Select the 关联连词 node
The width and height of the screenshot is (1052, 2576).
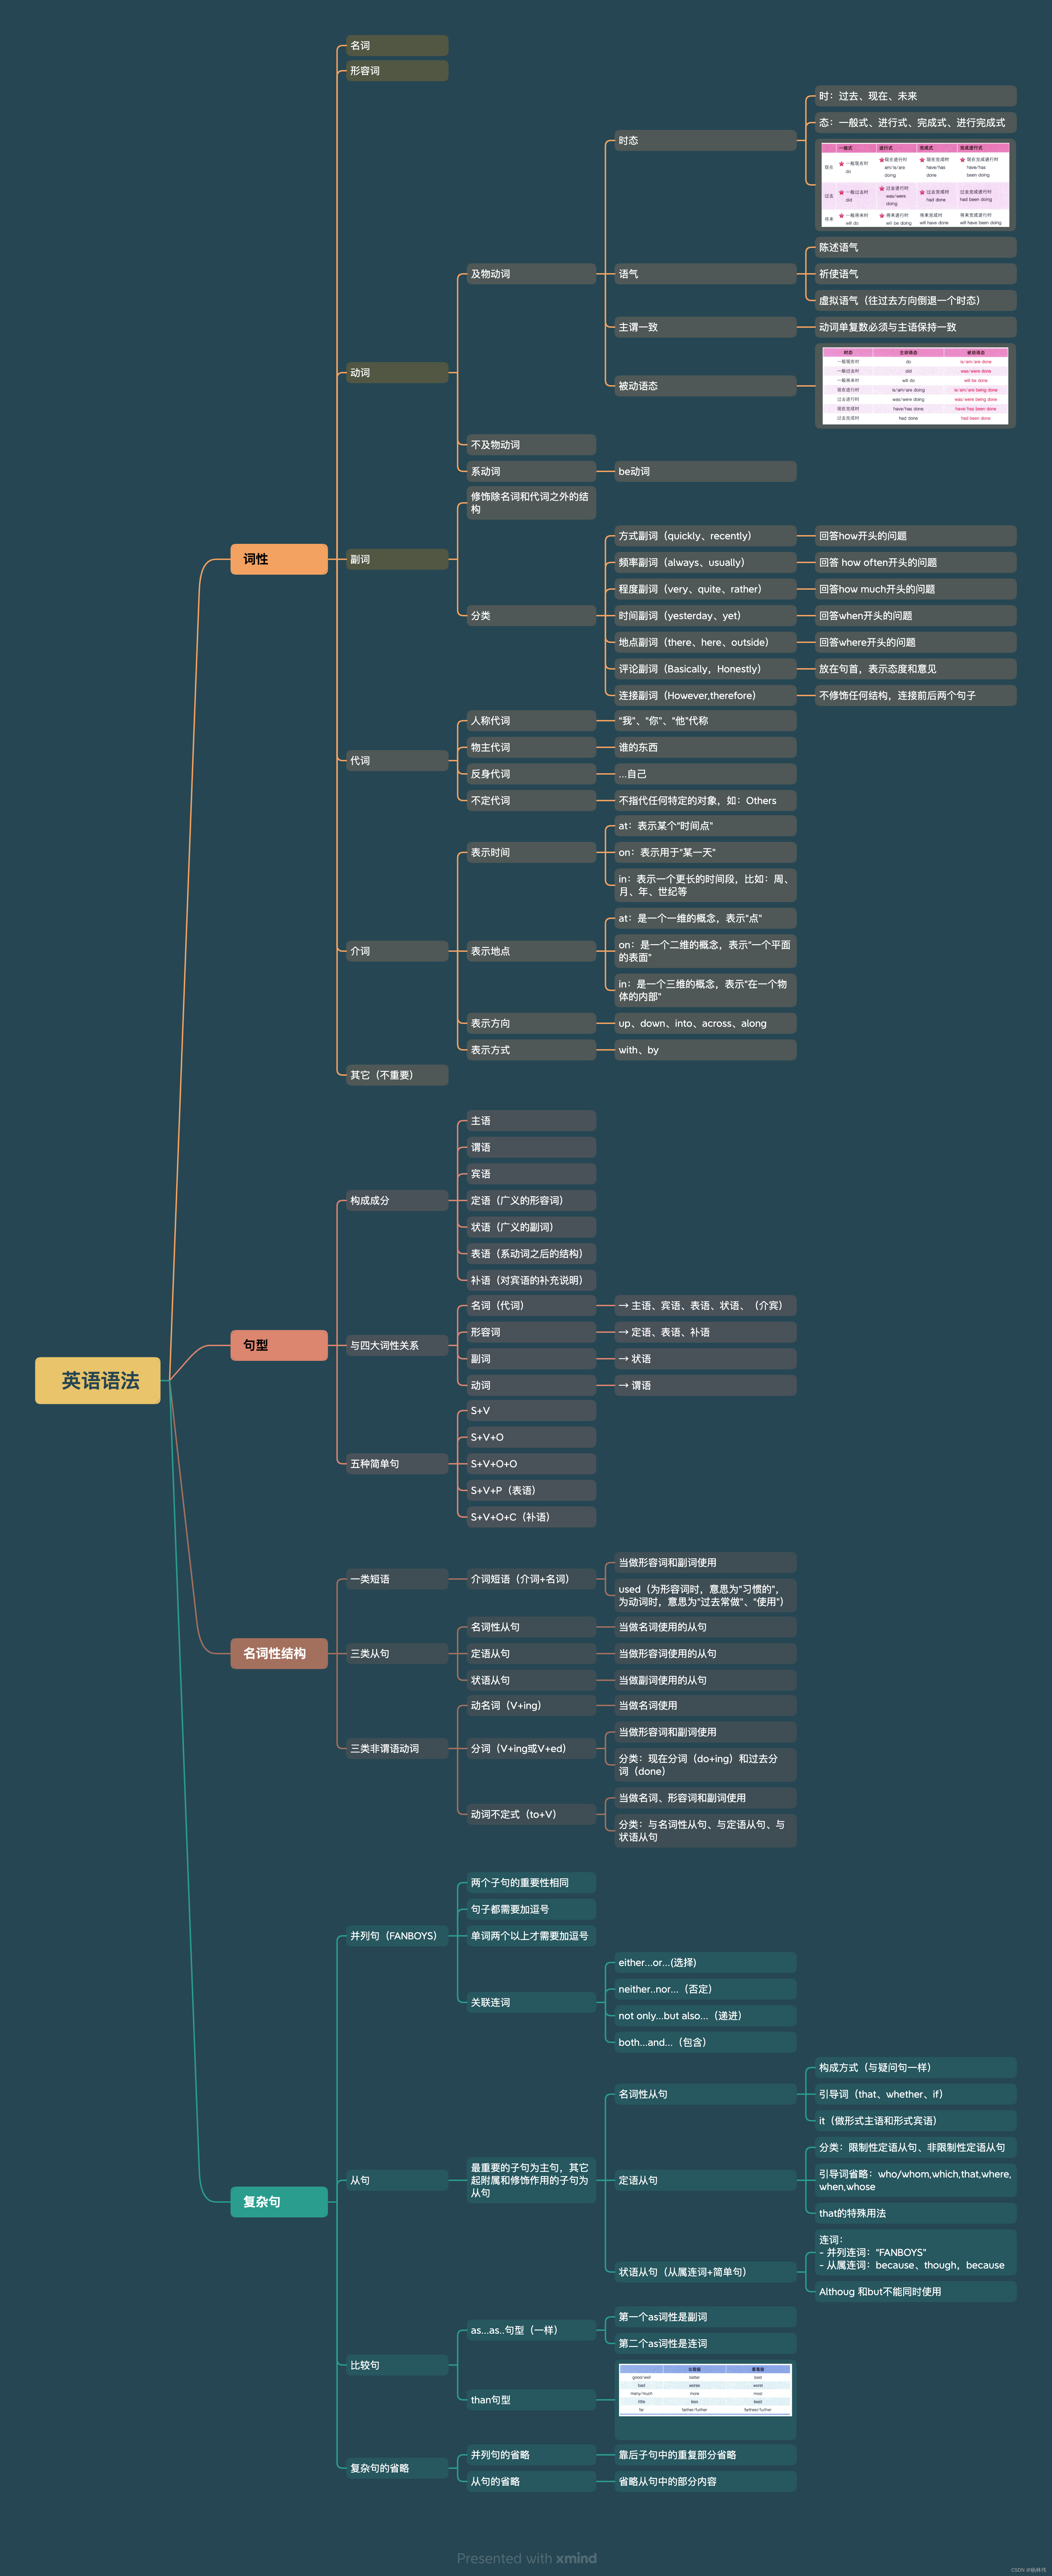click(x=531, y=2002)
